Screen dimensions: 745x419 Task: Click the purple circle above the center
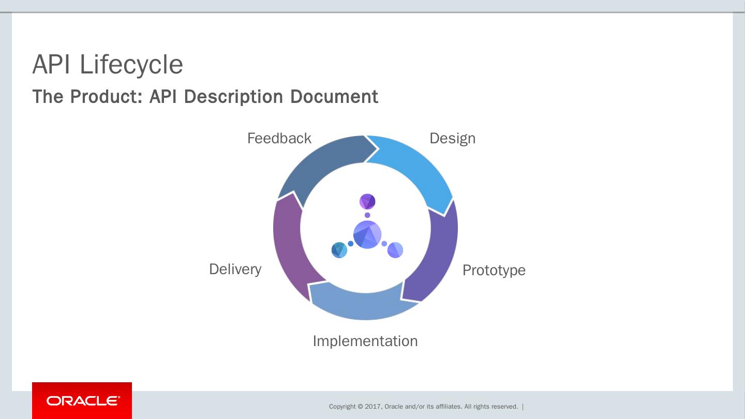pyautogui.click(x=367, y=202)
